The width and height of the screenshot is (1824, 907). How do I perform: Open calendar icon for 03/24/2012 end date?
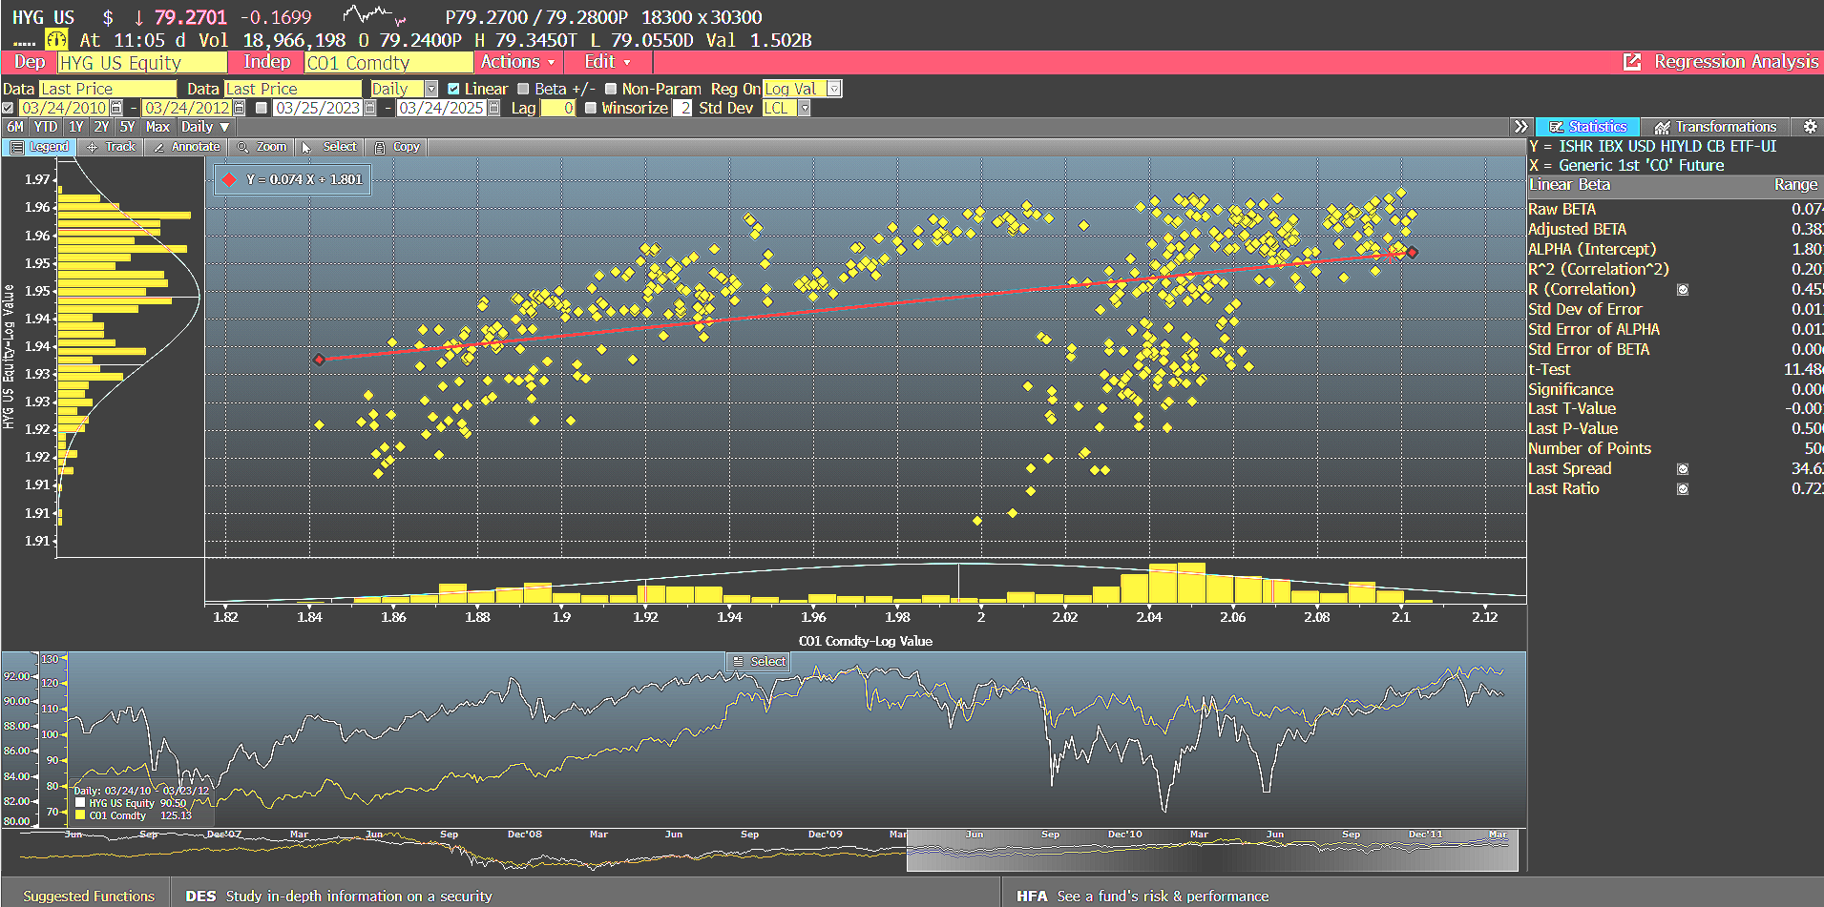(x=239, y=108)
